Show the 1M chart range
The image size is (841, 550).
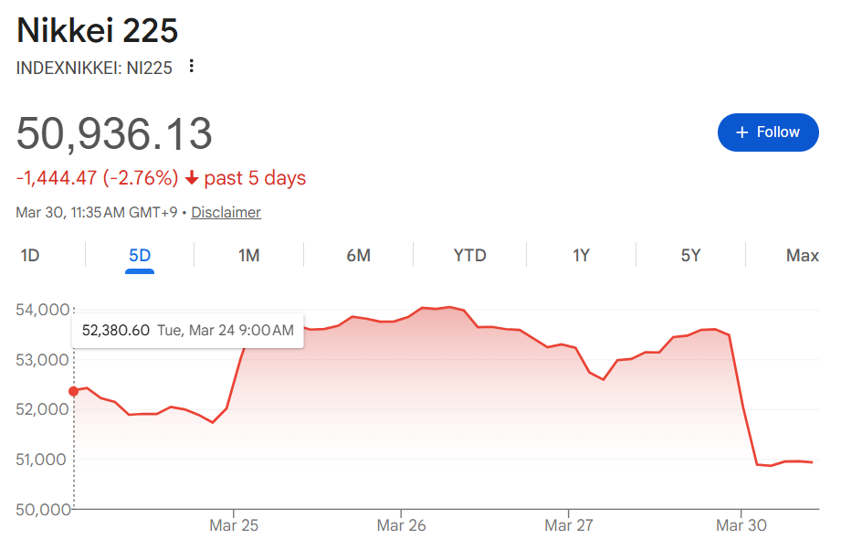tap(249, 256)
